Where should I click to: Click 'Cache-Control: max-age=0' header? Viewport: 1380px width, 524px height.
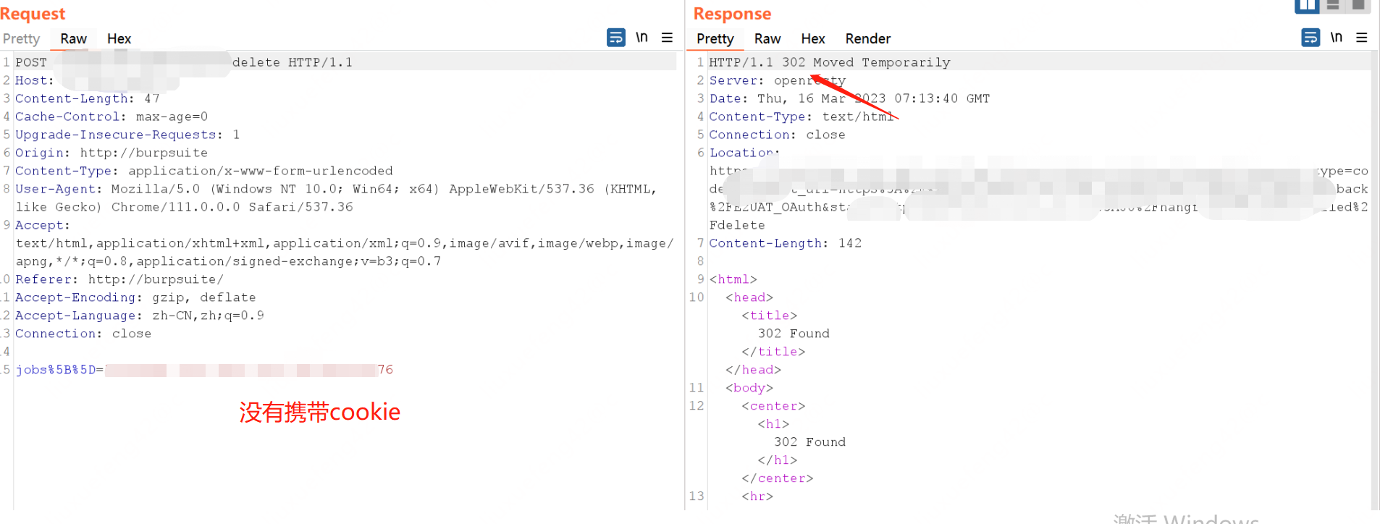pyautogui.click(x=112, y=117)
